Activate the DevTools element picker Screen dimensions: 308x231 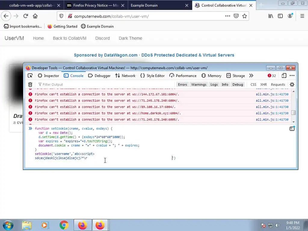(30, 75)
